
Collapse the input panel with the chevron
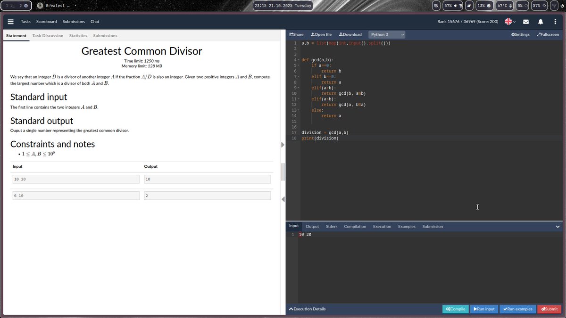click(558, 227)
